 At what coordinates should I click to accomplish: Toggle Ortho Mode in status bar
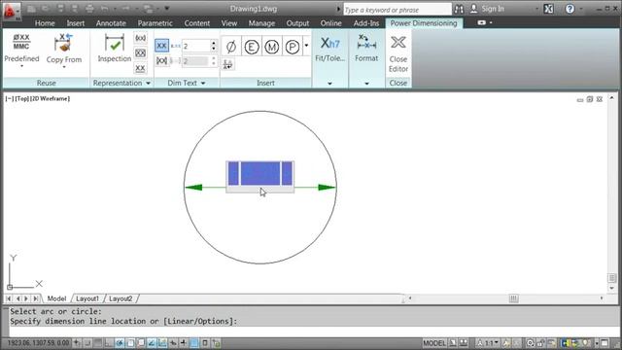tap(109, 343)
